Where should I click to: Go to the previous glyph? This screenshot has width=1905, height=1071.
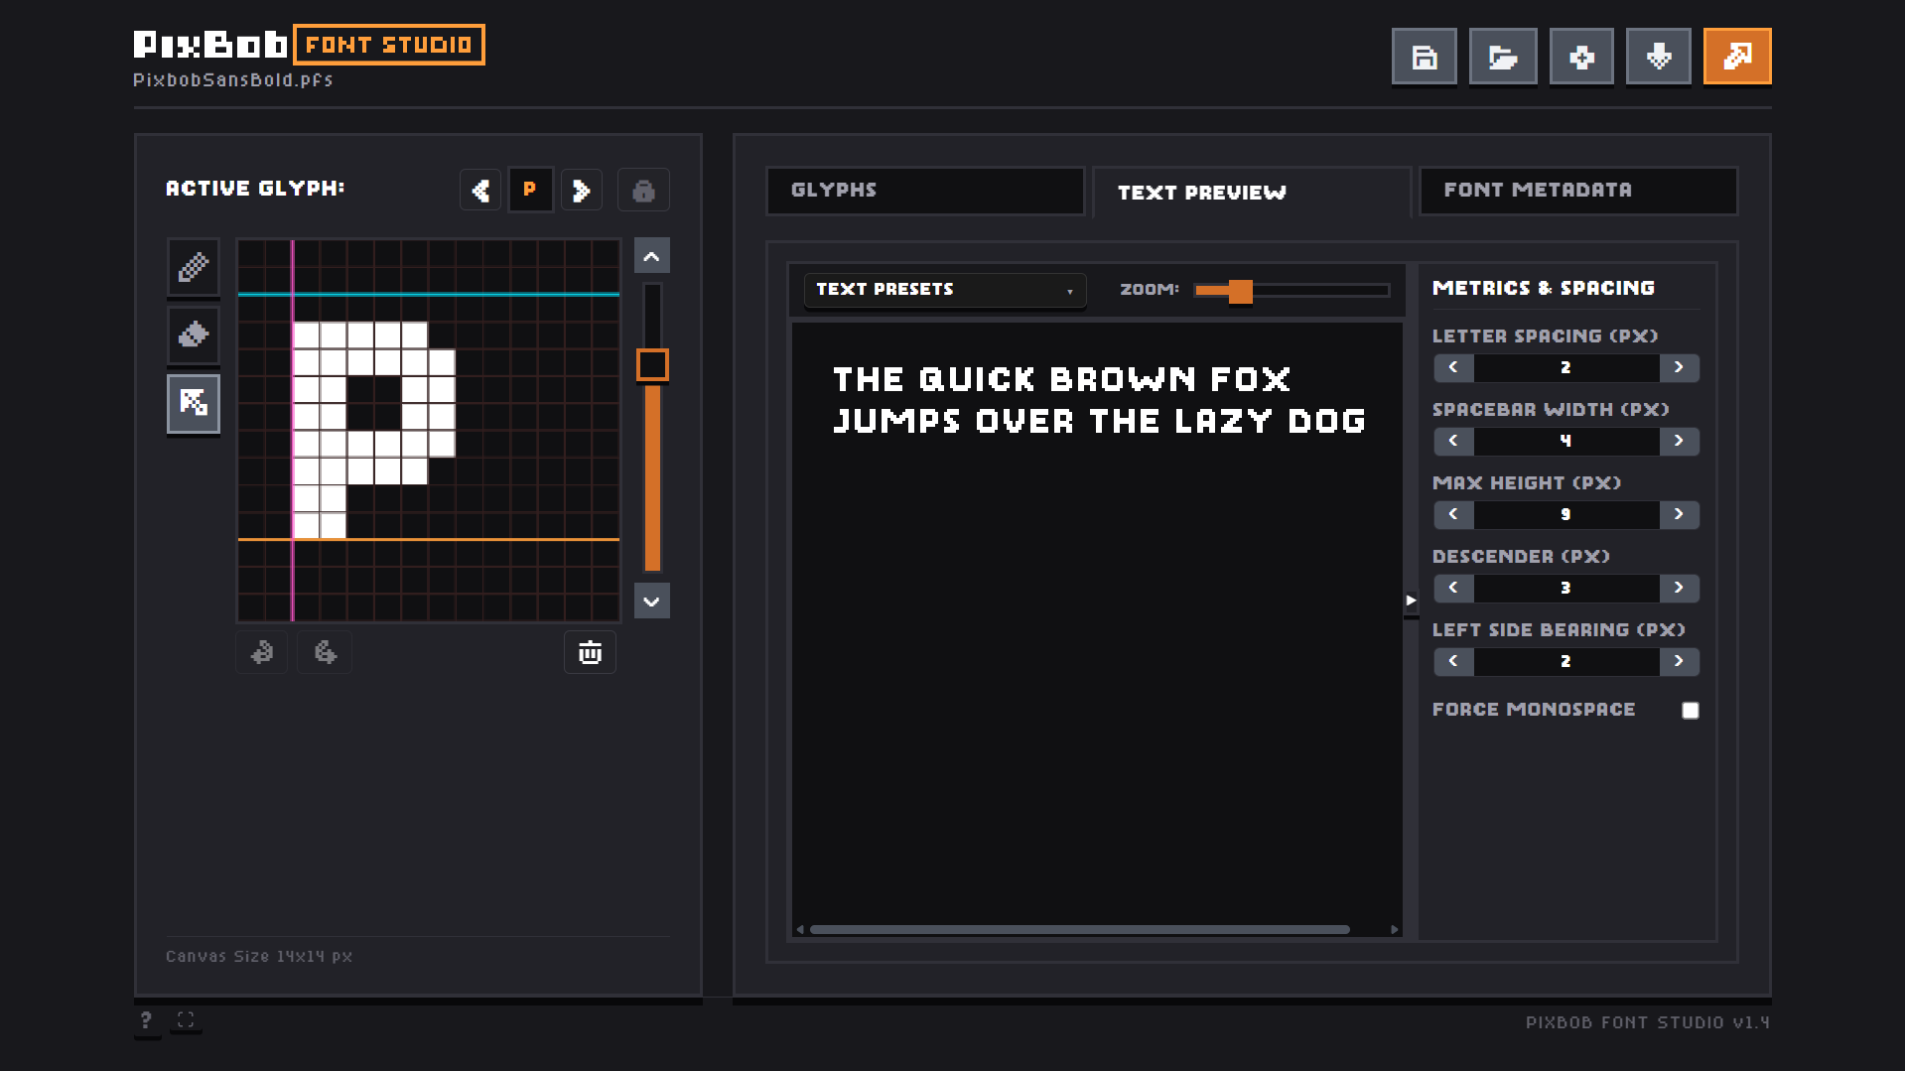pos(480,190)
